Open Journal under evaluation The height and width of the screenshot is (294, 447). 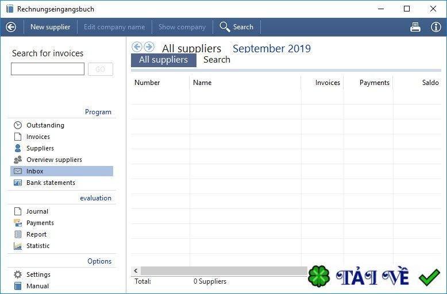37,212
